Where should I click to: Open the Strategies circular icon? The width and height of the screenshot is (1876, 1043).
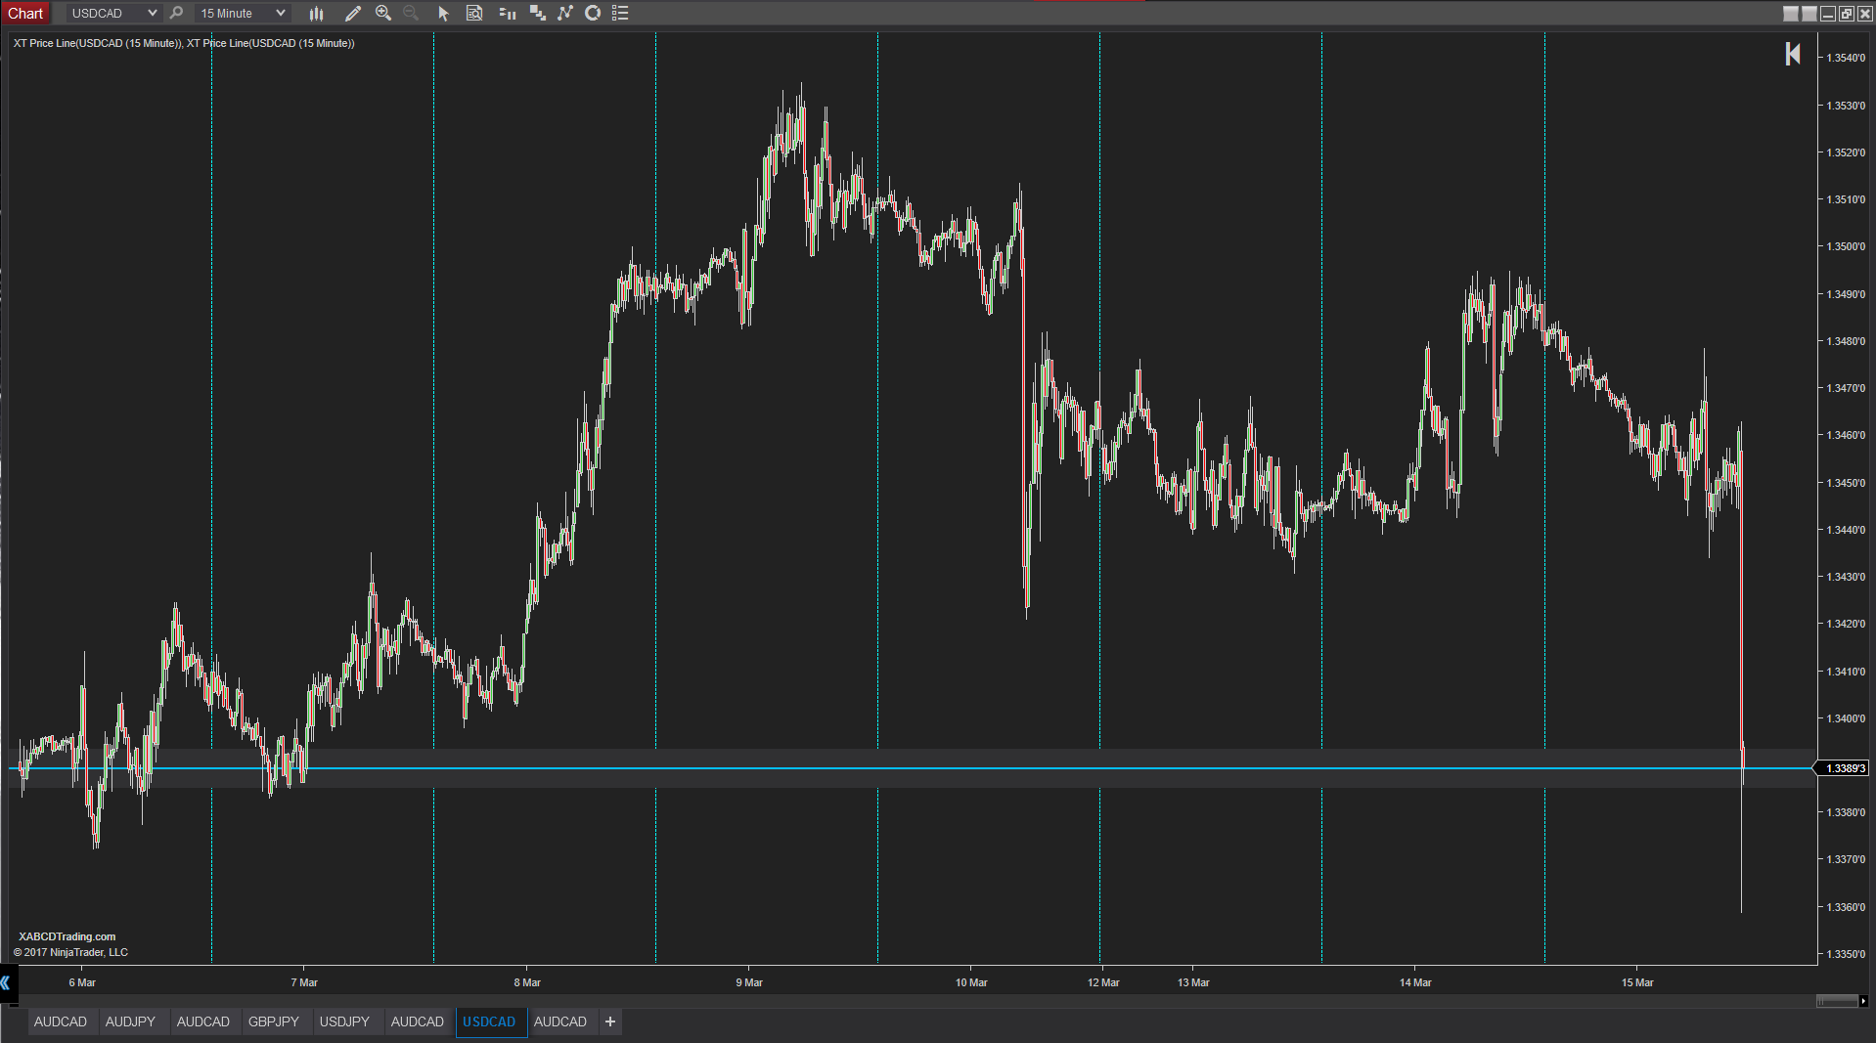pos(593,13)
